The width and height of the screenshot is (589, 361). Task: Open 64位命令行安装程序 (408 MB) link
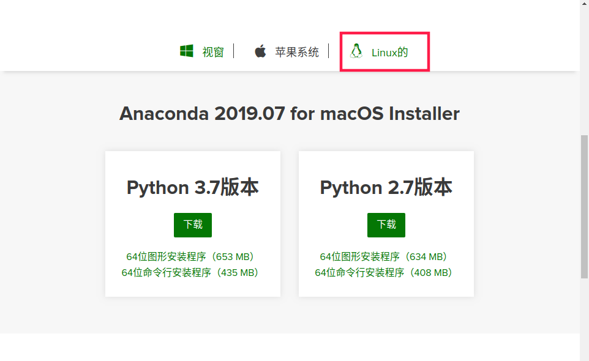click(x=384, y=272)
